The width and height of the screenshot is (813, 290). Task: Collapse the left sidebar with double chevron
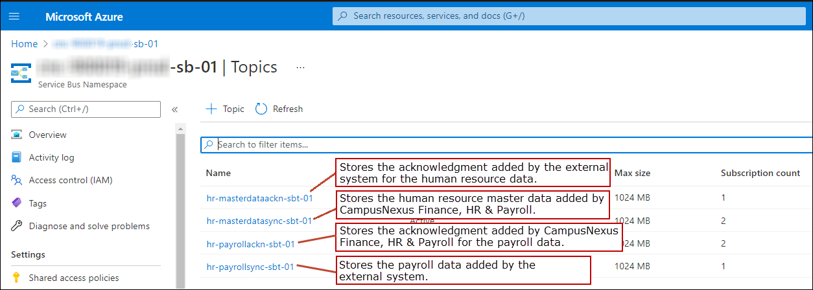[174, 109]
